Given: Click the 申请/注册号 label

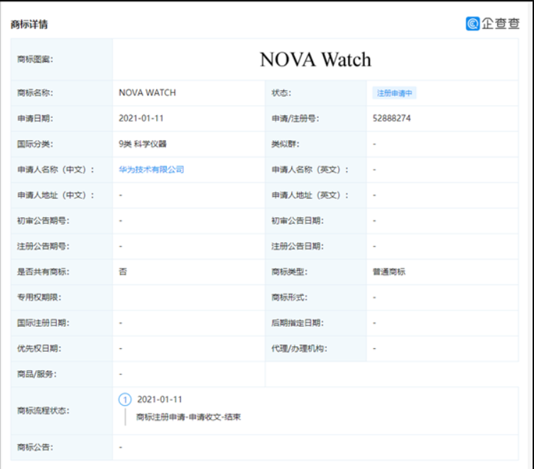Looking at the screenshot, I should point(295,118).
